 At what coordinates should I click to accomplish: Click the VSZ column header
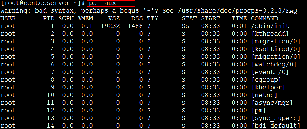[x=114, y=18]
